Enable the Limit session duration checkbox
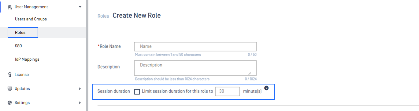 [x=137, y=91]
